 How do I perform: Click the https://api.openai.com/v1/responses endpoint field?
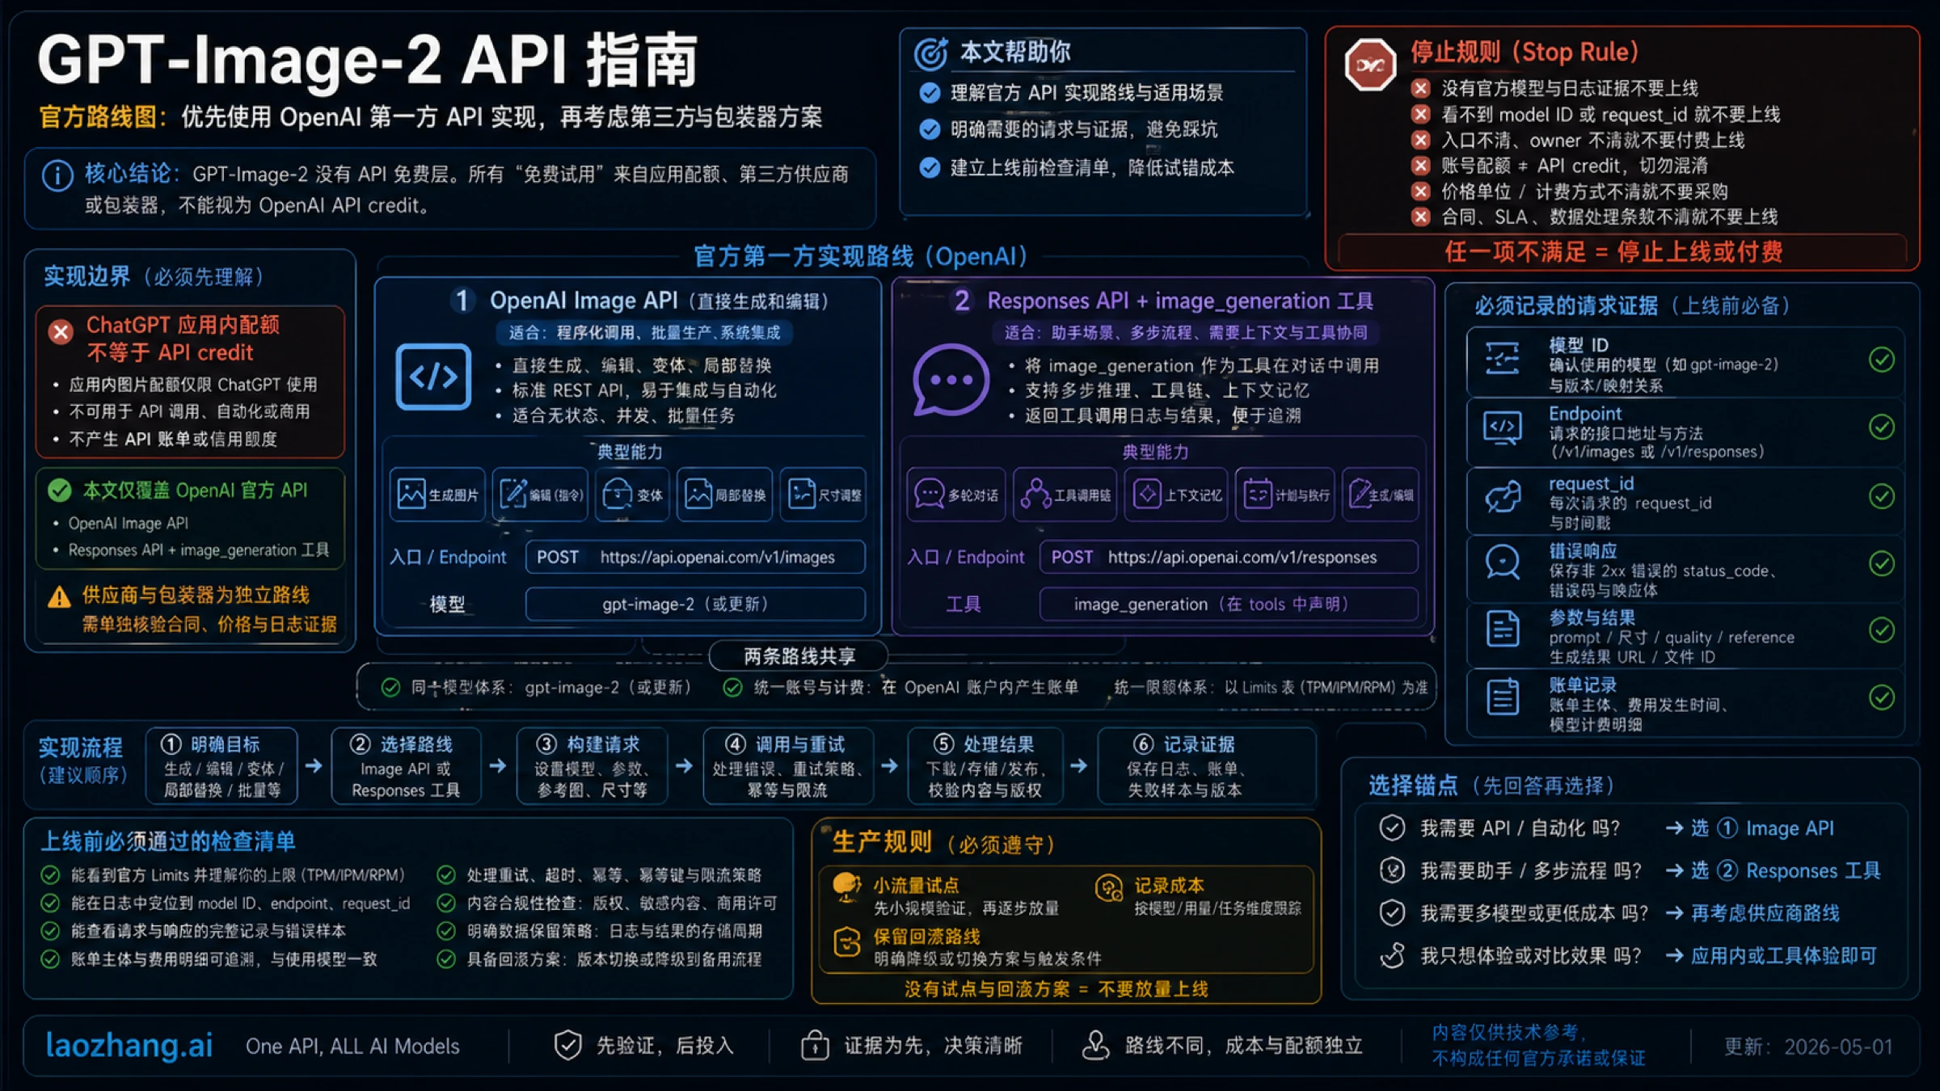[1229, 557]
